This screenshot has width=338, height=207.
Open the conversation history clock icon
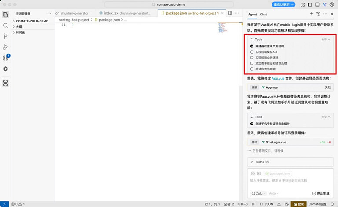318,14
